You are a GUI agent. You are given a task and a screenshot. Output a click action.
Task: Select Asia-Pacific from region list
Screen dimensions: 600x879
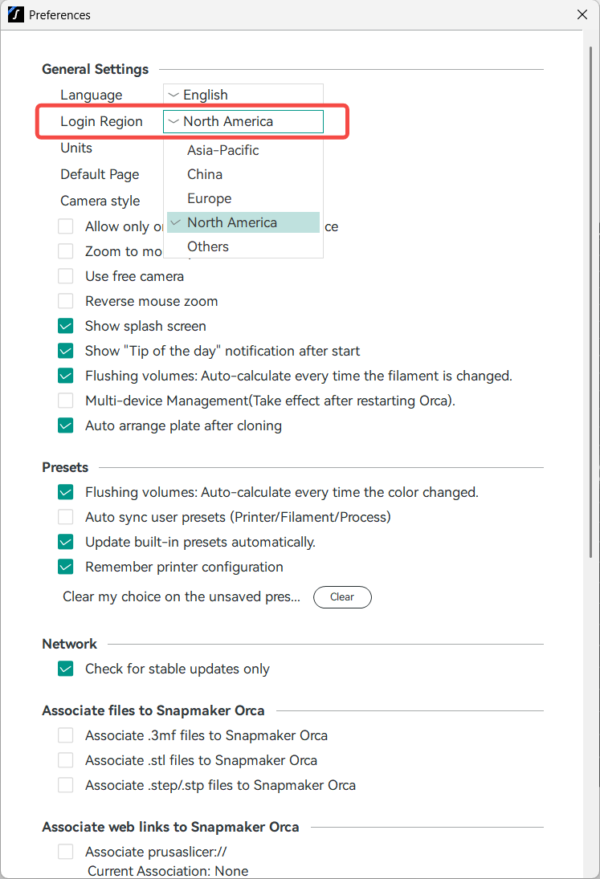(223, 150)
